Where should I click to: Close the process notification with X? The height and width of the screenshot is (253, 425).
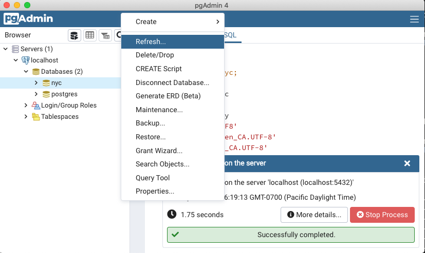(x=407, y=163)
